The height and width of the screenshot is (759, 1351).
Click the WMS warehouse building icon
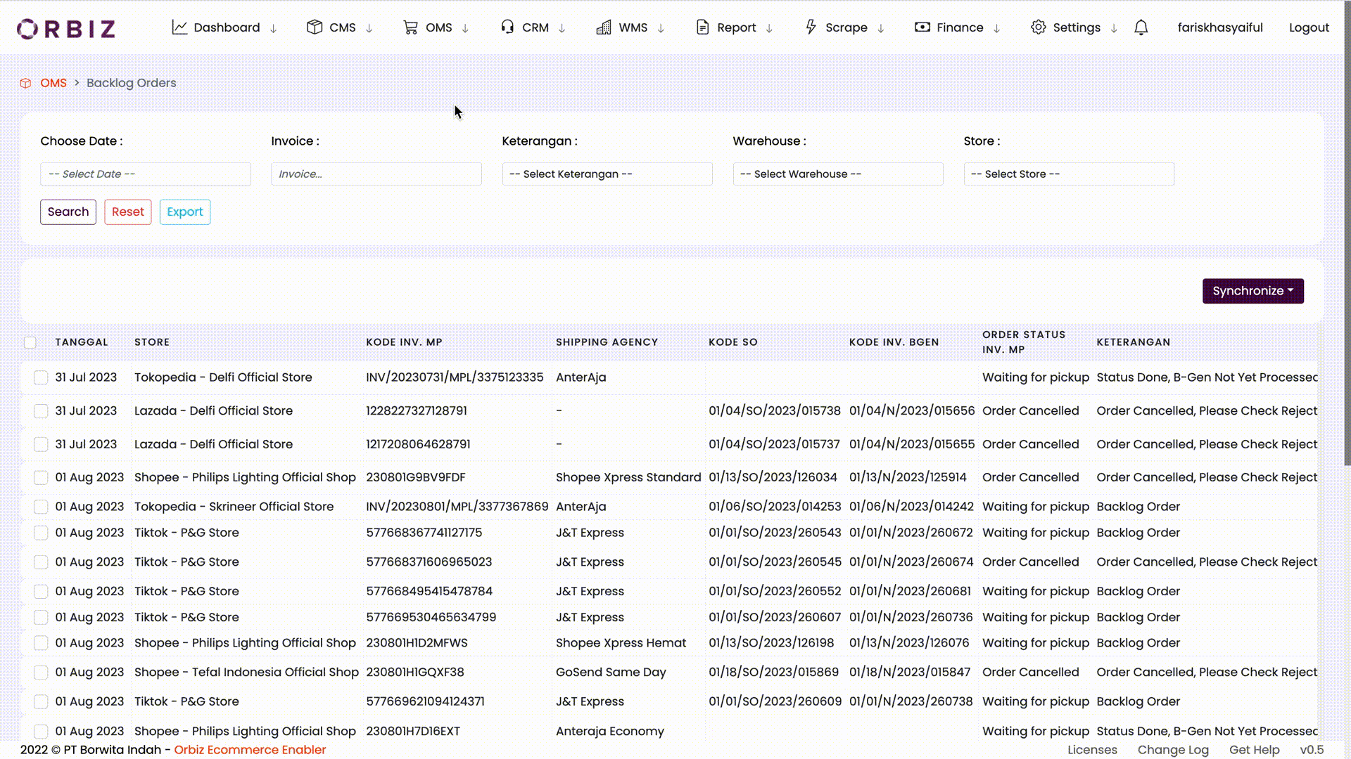coord(604,27)
